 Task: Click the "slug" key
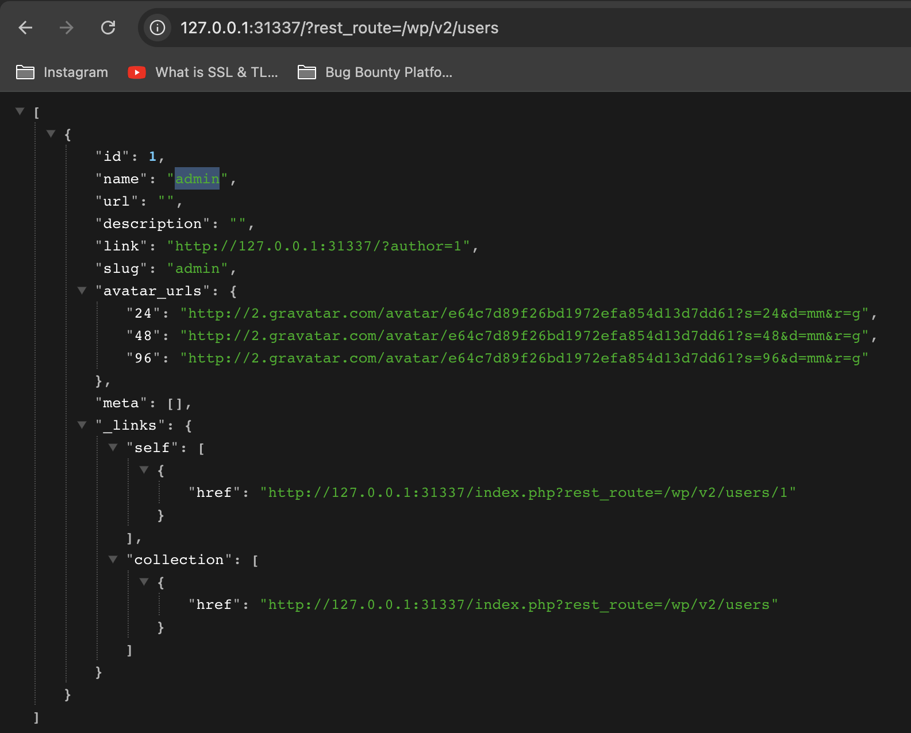pos(121,268)
